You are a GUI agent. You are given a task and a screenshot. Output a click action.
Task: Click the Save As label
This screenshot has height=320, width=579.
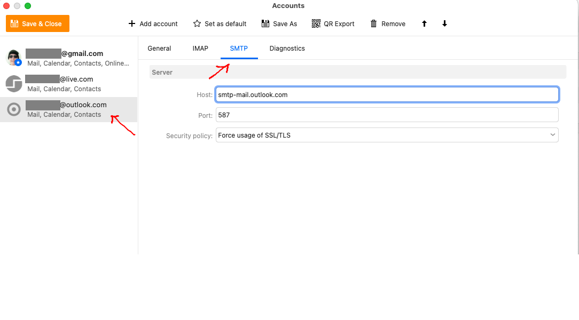(285, 23)
